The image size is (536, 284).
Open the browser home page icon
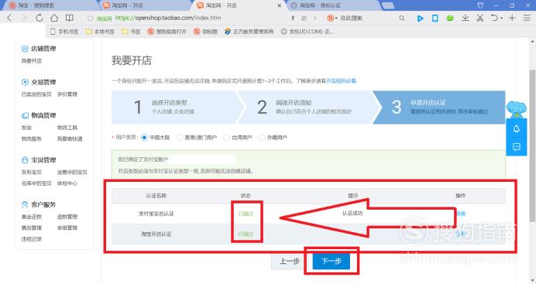(54, 18)
